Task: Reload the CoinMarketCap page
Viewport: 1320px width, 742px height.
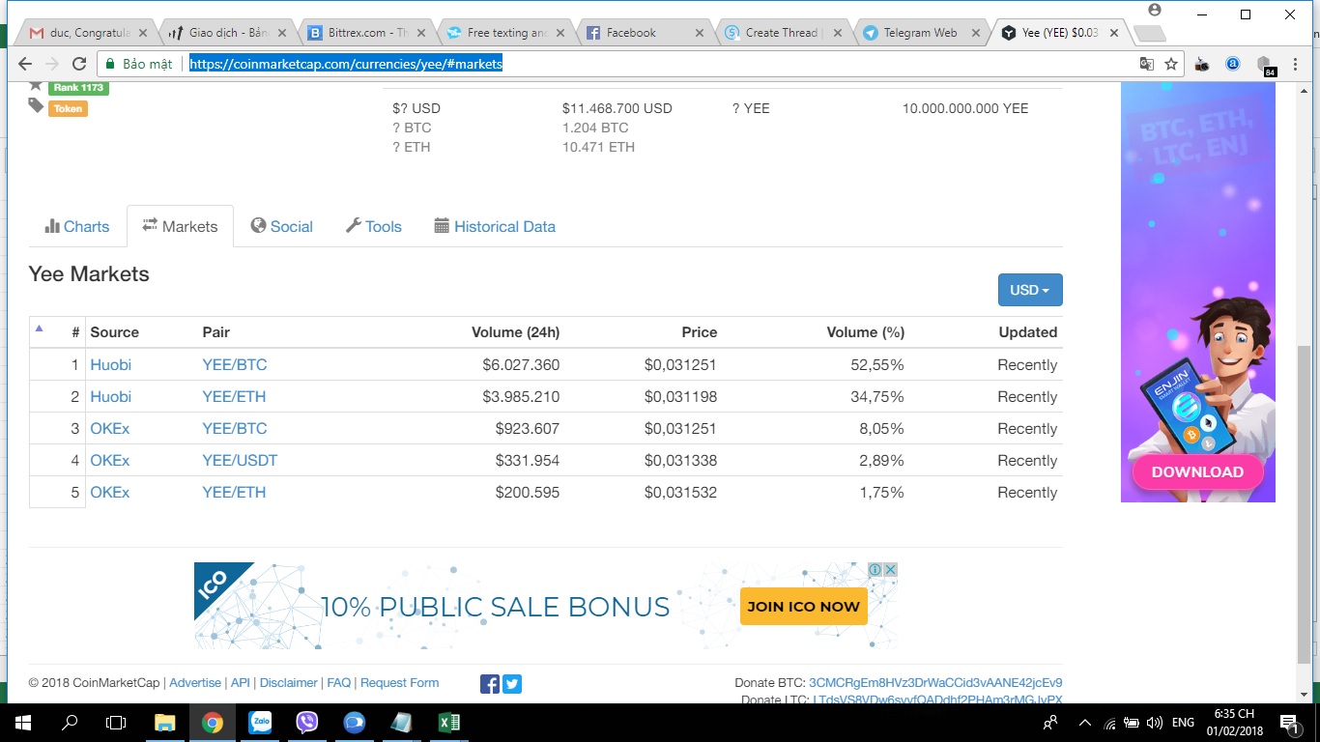Action: pos(80,64)
